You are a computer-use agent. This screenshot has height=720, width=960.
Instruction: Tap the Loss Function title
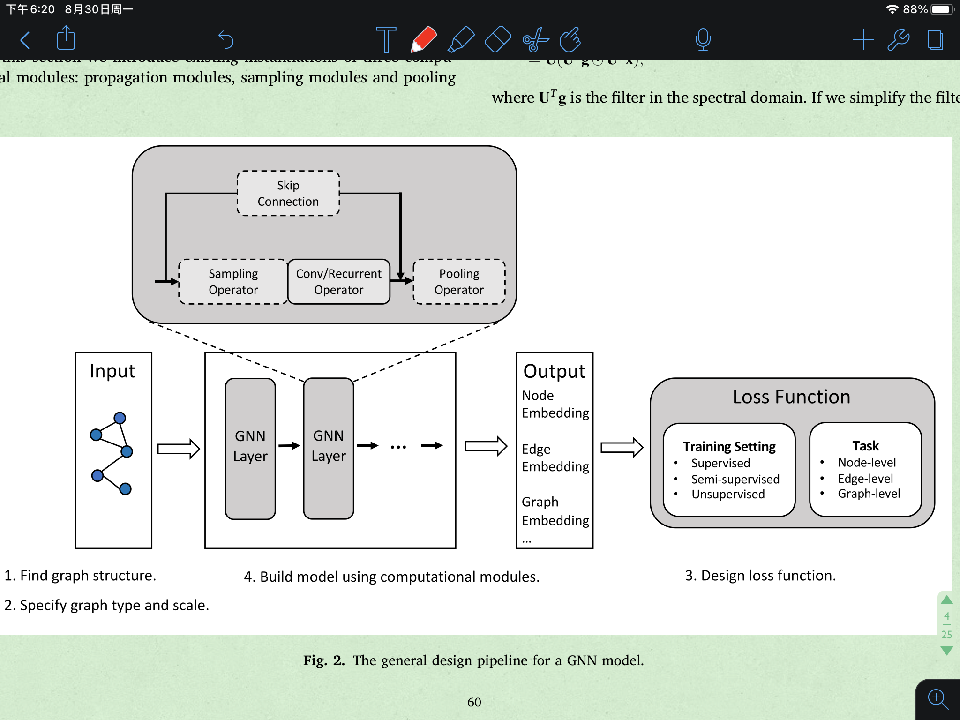pyautogui.click(x=792, y=397)
